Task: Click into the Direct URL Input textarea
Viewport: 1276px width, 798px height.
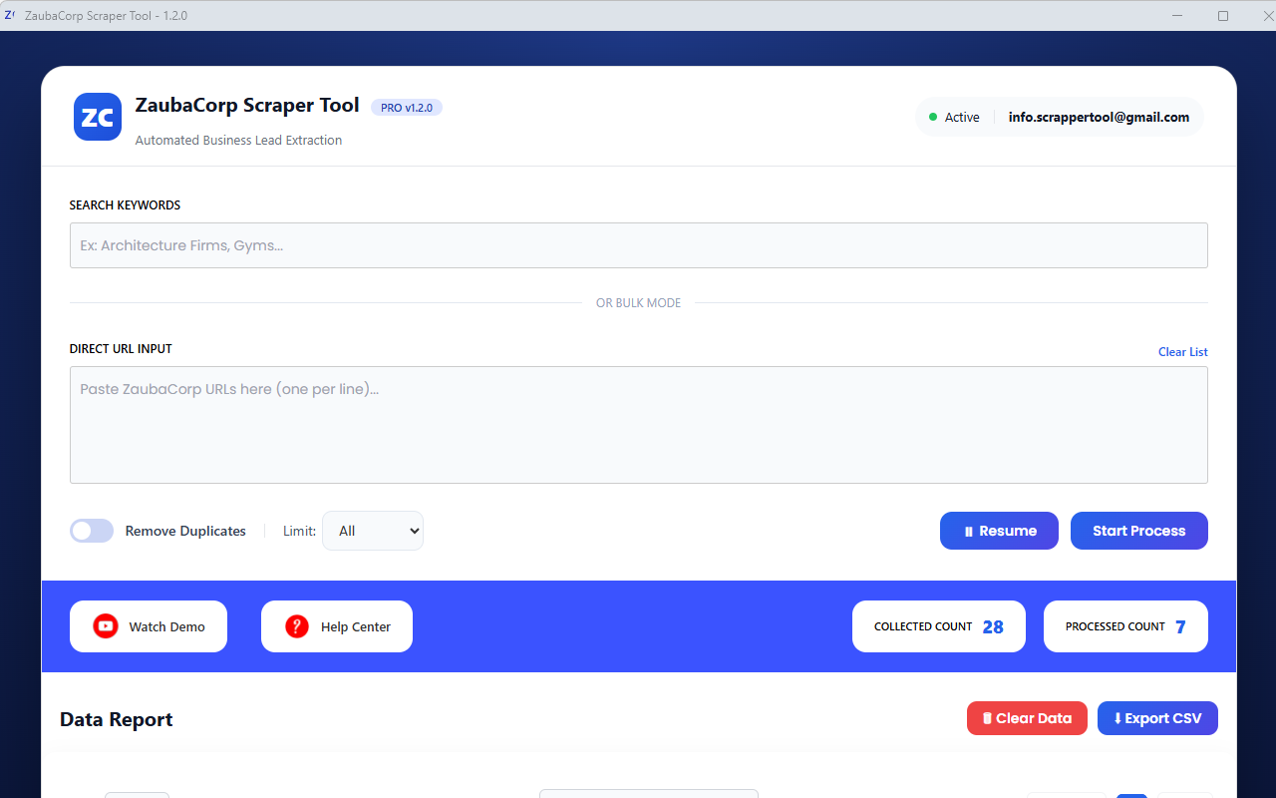Action: pos(639,425)
